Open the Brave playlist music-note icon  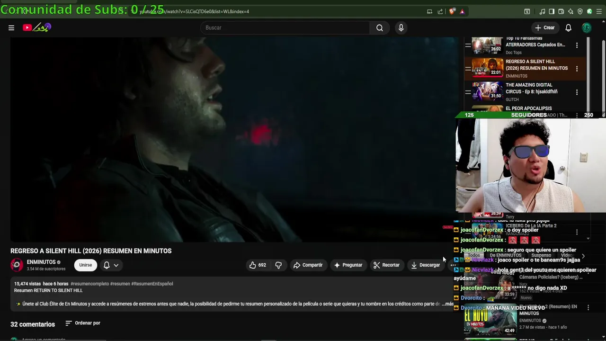point(543,11)
